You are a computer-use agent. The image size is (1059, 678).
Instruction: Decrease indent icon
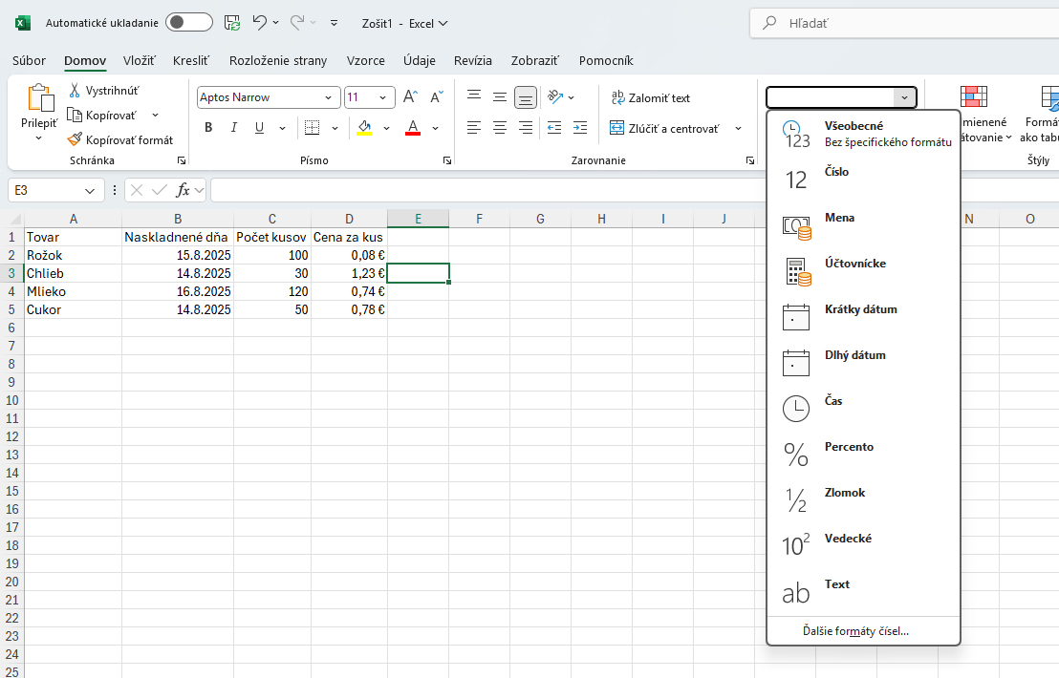(554, 128)
